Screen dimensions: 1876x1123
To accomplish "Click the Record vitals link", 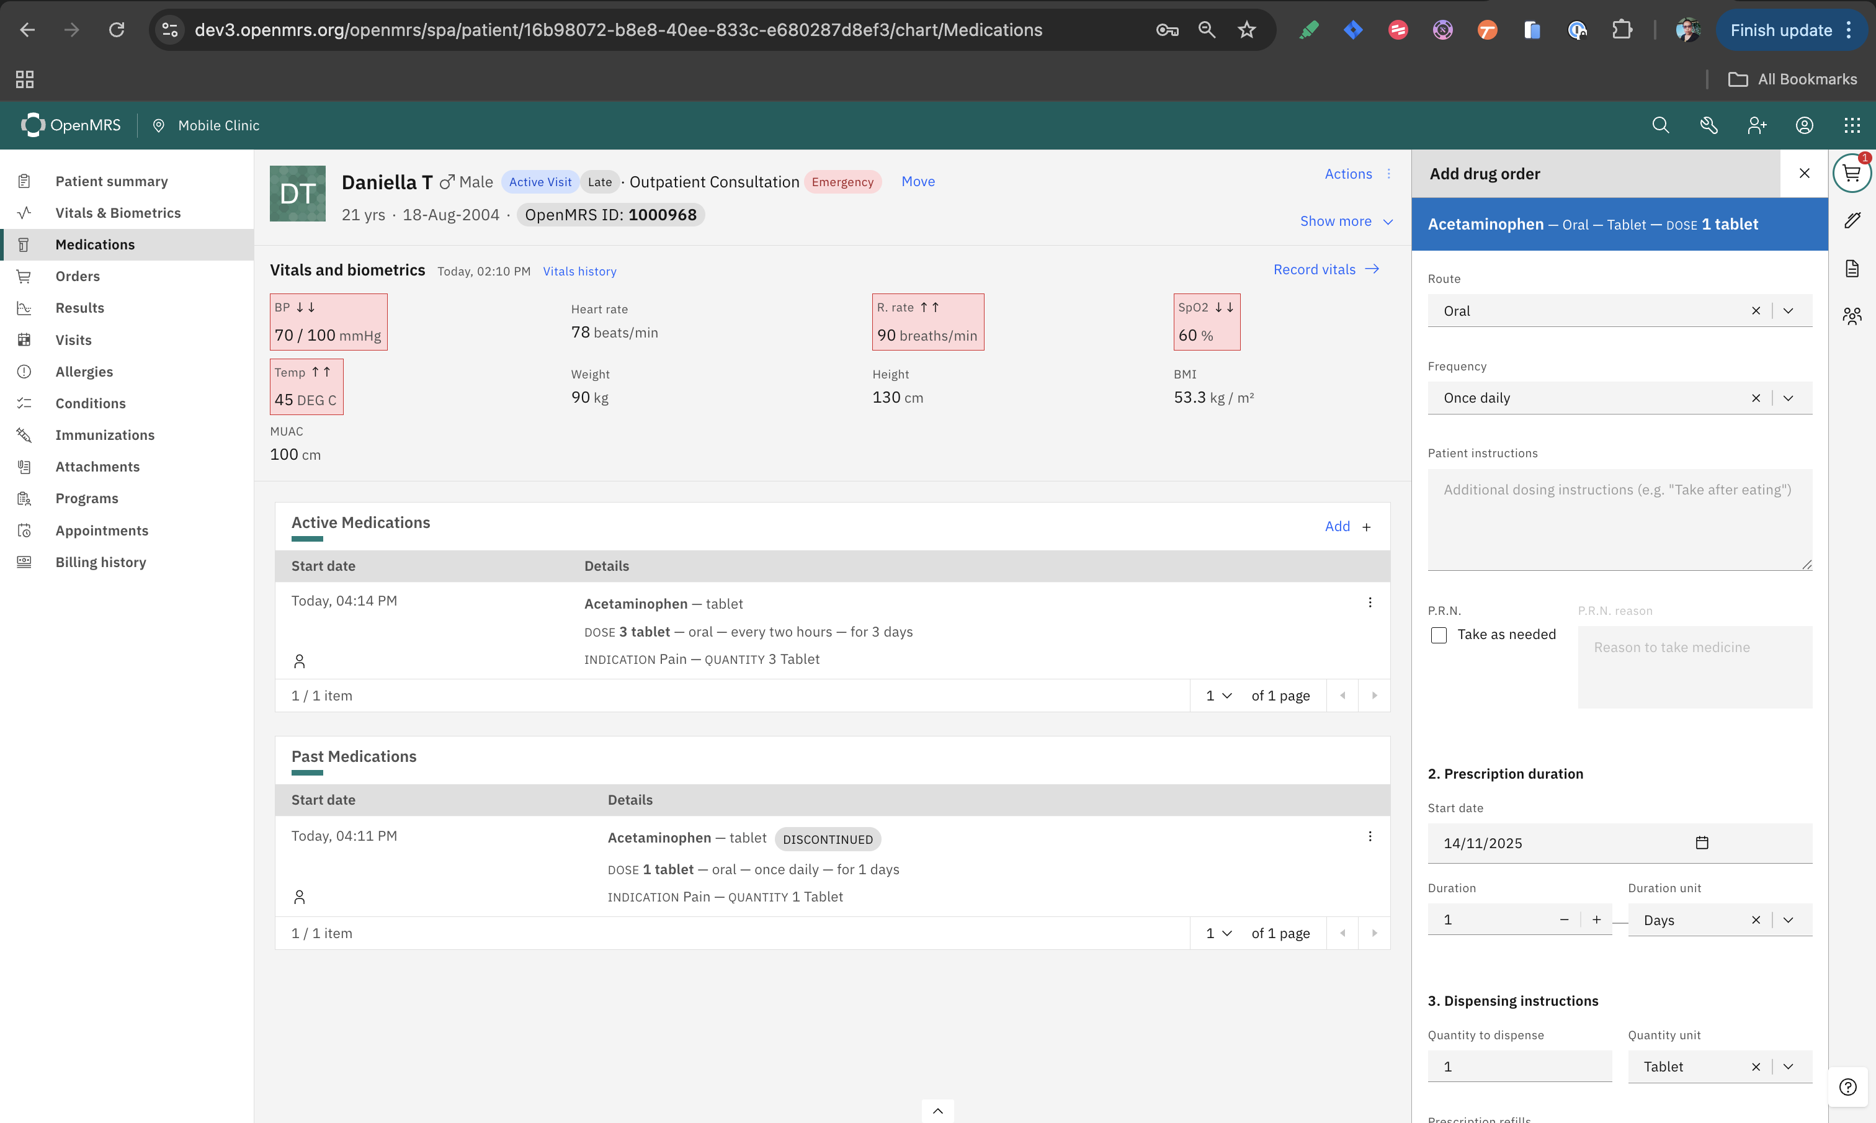I will point(1325,269).
